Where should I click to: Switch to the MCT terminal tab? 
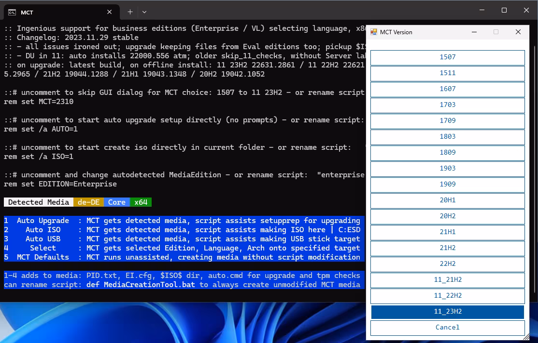[62, 13]
